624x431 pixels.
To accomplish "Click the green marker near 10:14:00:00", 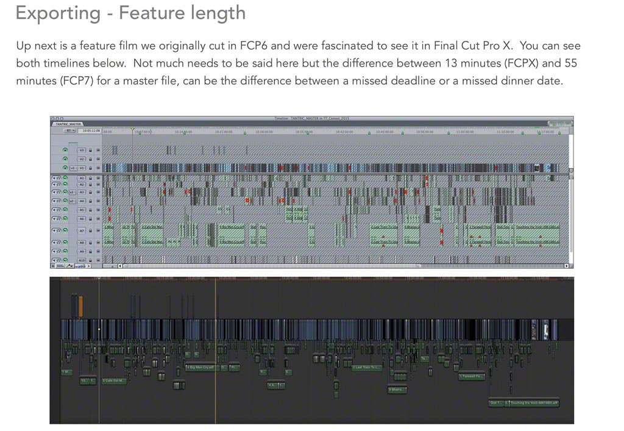I will tap(184, 133).
